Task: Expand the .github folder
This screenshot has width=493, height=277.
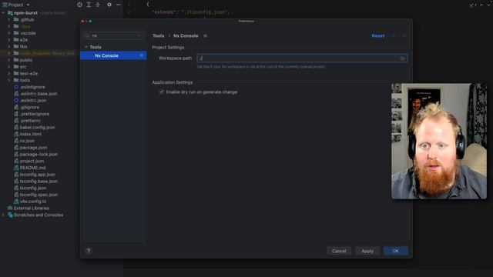Action: click(9, 19)
